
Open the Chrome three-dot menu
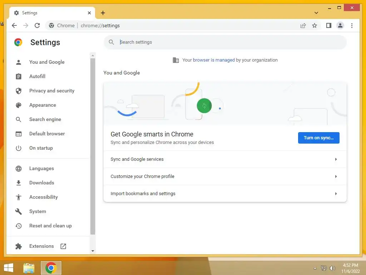(x=352, y=25)
